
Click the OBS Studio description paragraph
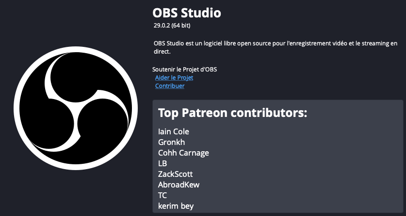tap(275, 47)
